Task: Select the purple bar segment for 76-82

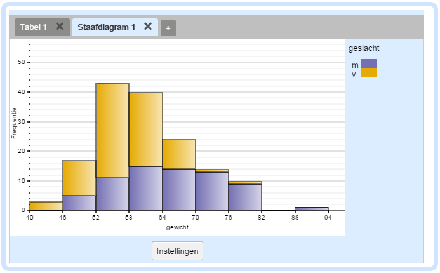Action: 244,197
